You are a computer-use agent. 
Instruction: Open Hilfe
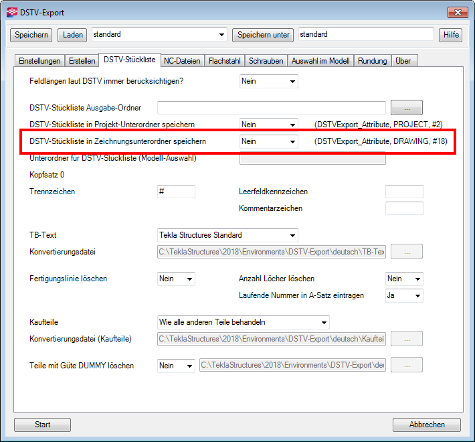(x=451, y=35)
